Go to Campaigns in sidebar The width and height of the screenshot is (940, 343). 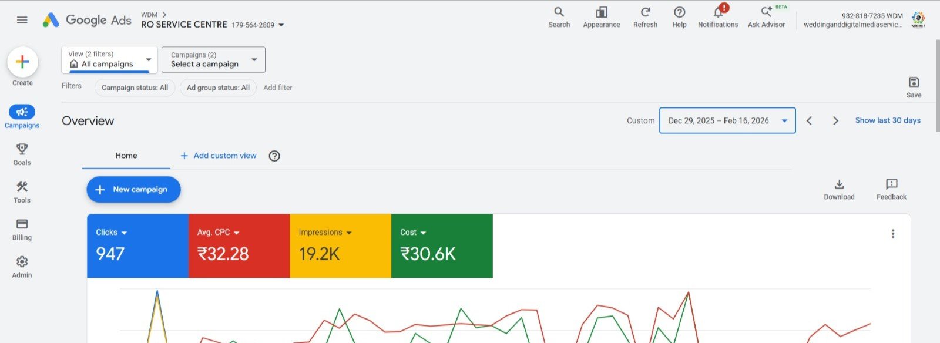(22, 117)
